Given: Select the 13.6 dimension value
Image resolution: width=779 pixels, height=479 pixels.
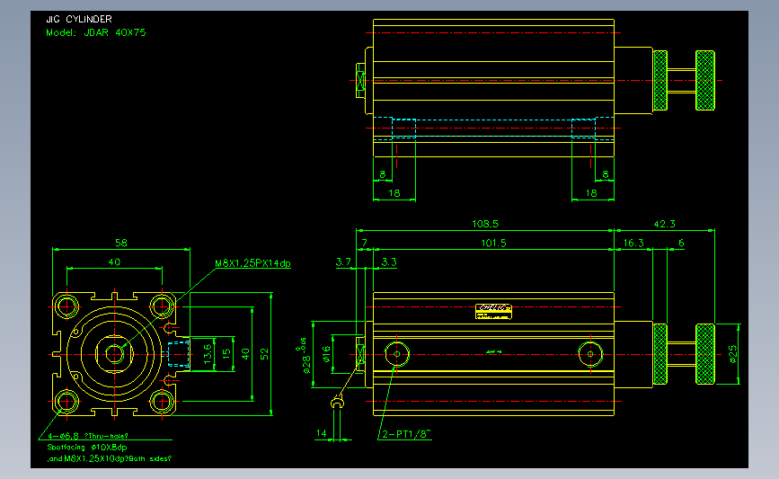Looking at the screenshot, I should [x=208, y=352].
